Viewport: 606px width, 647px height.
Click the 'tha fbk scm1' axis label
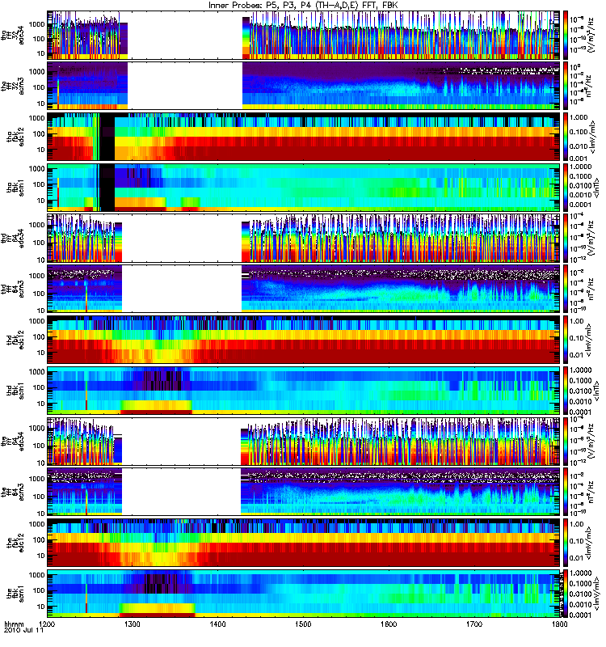tap(15, 188)
